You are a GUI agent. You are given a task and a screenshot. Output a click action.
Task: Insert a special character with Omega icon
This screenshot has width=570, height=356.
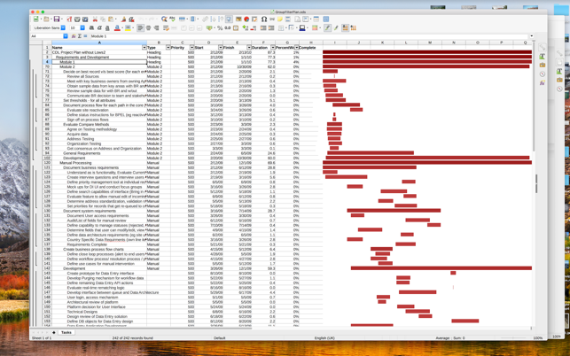click(264, 19)
